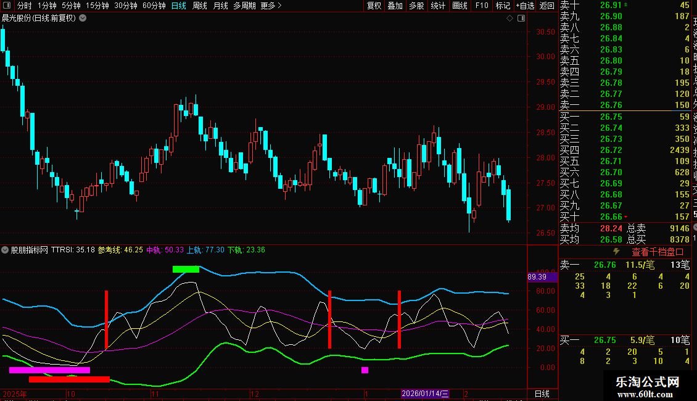697x401 pixels.
Task: Click the green up arrow beside 26.91
Action: pos(626,5)
